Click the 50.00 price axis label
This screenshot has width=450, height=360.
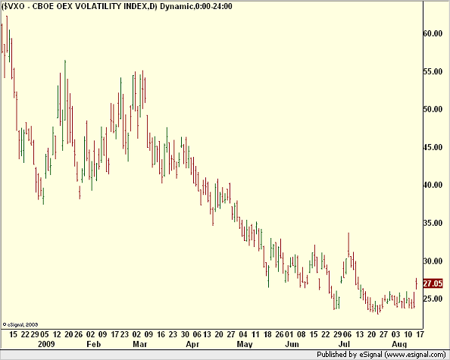[433, 109]
